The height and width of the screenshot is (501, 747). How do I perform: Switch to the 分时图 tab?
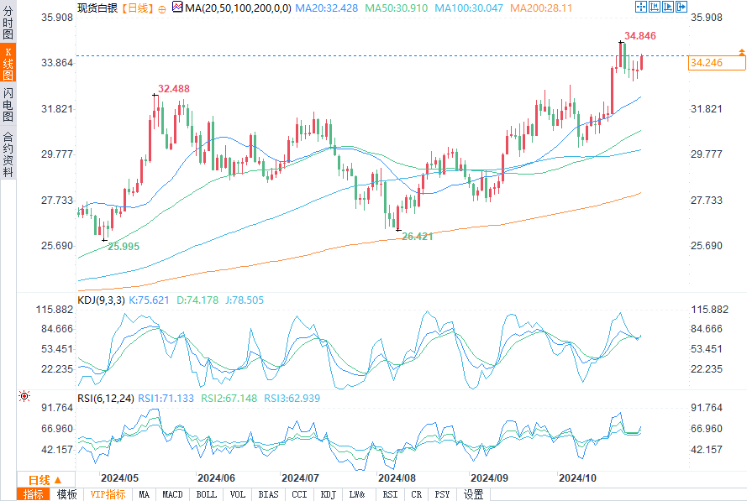click(x=8, y=25)
